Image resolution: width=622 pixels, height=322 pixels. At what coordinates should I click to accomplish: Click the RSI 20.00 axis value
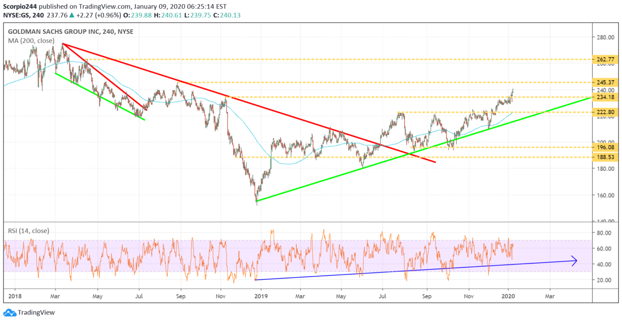605,280
